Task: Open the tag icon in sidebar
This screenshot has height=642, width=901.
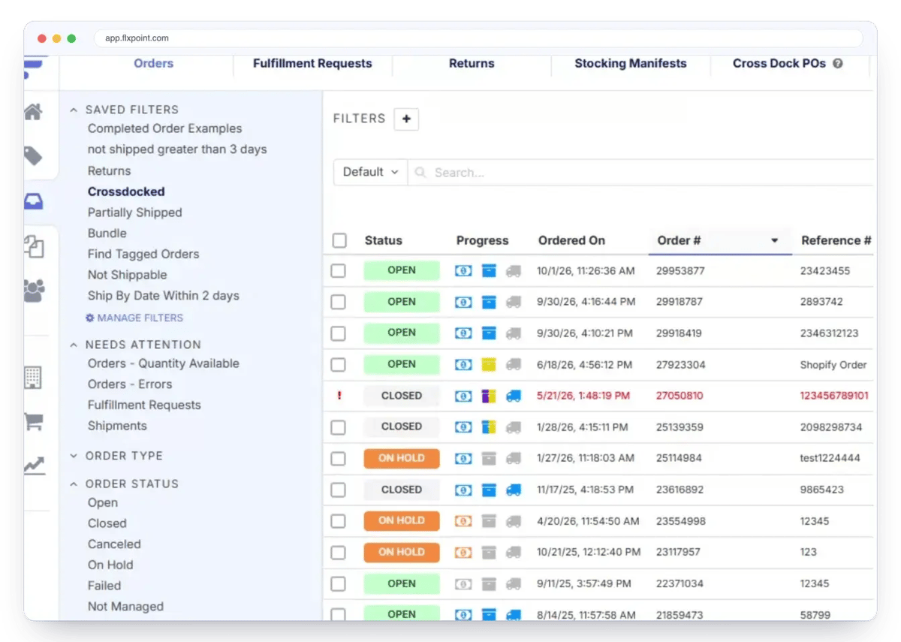Action: tap(33, 156)
